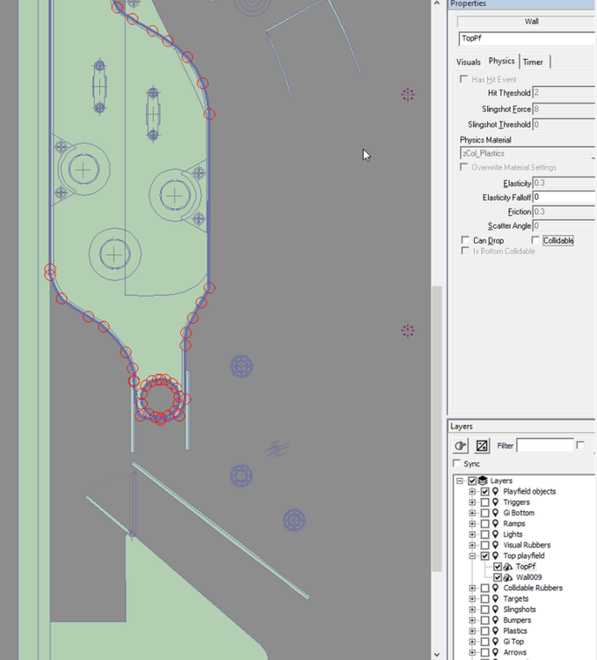597x660 pixels.
Task: Click the stacked layers icon at tree root
Action: click(x=483, y=480)
